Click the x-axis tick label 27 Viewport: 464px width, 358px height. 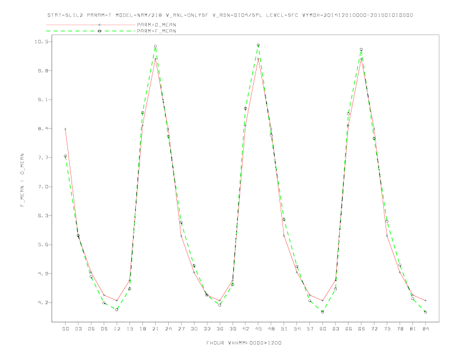pos(181,329)
